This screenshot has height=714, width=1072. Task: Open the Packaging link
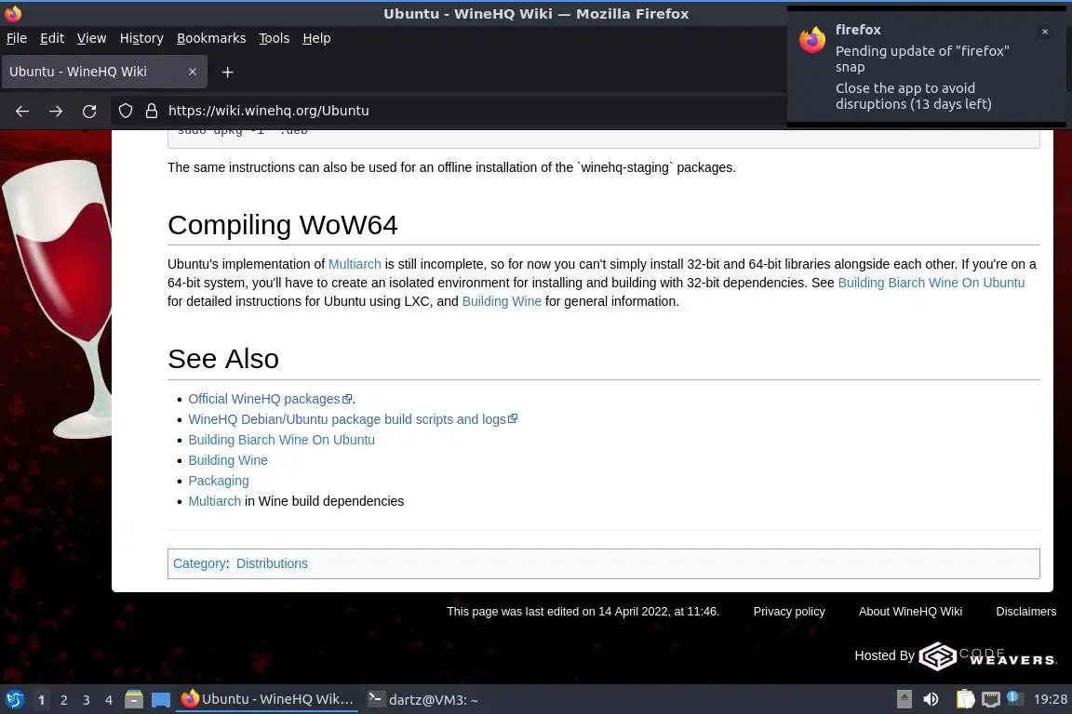pos(219,481)
